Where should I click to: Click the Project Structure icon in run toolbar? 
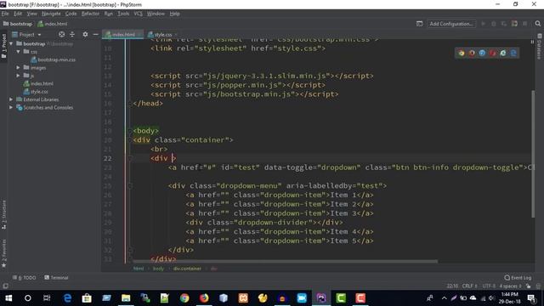click(514, 24)
